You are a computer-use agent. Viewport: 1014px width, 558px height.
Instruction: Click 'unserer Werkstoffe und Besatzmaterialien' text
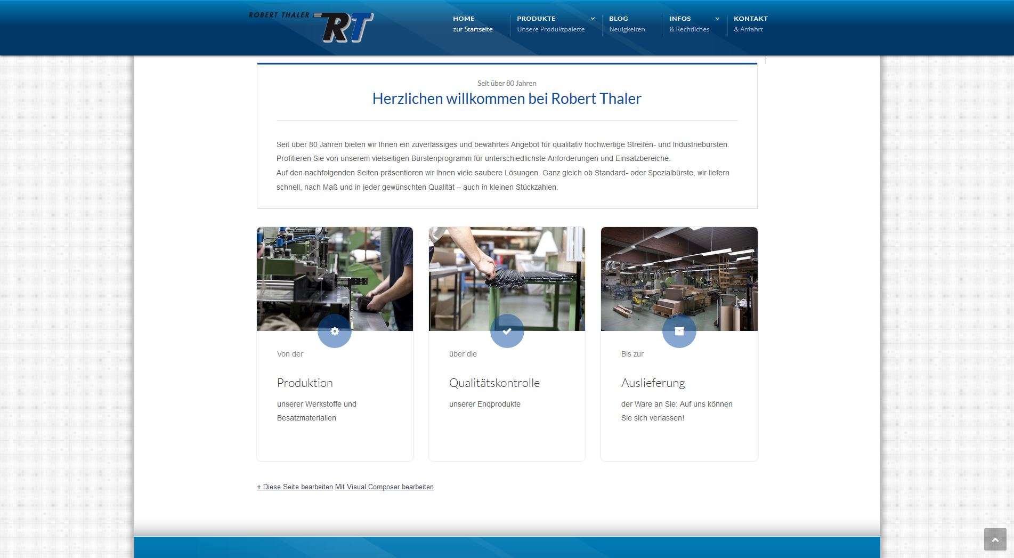317,411
